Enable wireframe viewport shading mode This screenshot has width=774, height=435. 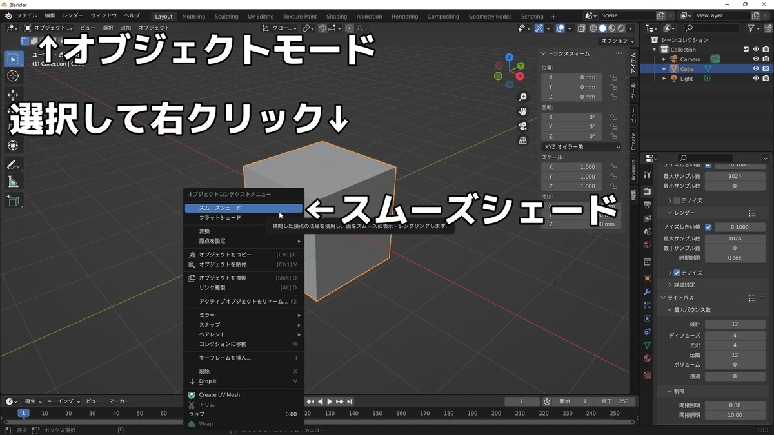[592, 28]
